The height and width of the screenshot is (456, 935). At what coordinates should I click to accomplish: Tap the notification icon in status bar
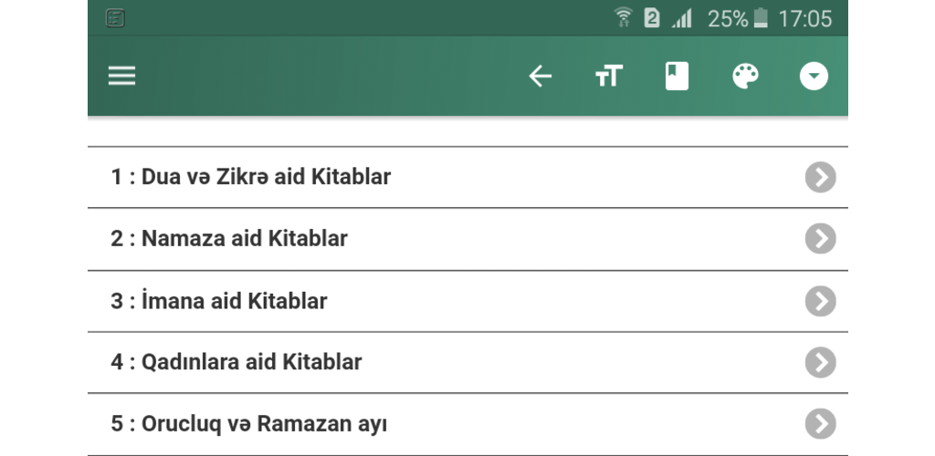coord(115,18)
